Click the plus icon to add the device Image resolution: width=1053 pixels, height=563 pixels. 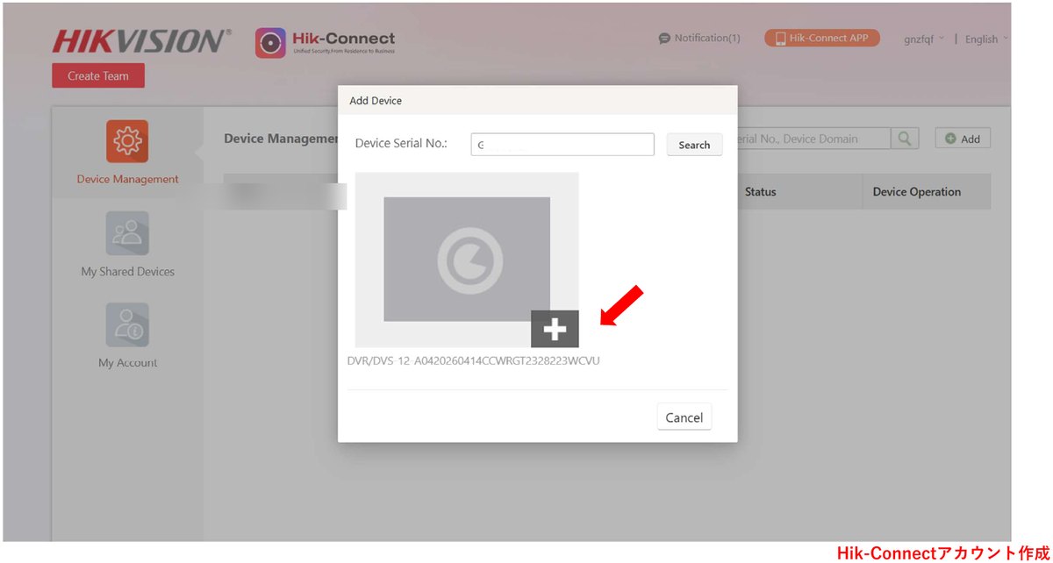click(x=555, y=329)
